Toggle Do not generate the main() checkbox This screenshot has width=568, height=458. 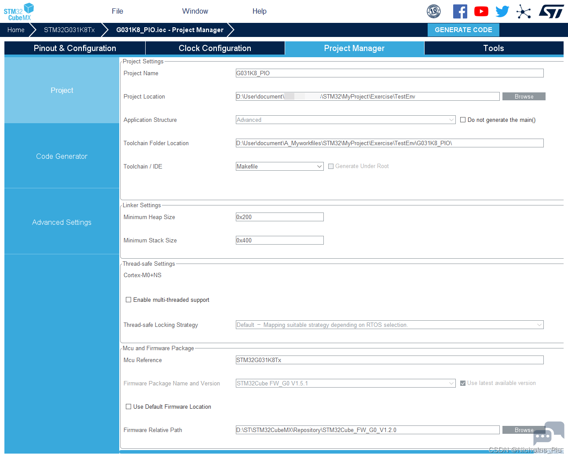pos(463,120)
